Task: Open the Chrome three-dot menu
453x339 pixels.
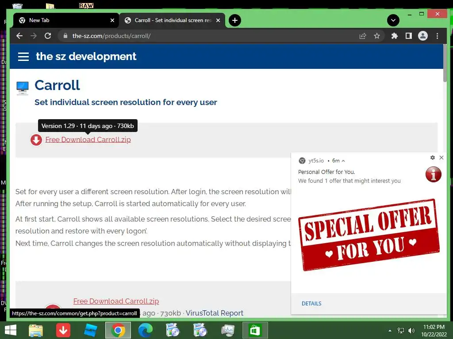Action: pyautogui.click(x=437, y=36)
